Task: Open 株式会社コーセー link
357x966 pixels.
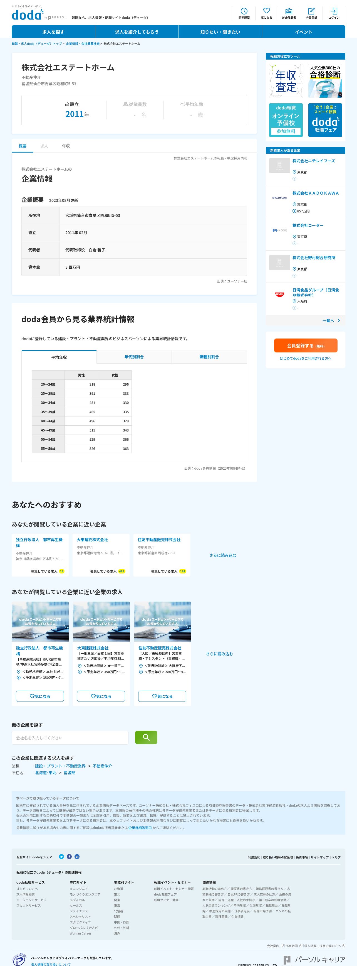Action: (x=308, y=225)
